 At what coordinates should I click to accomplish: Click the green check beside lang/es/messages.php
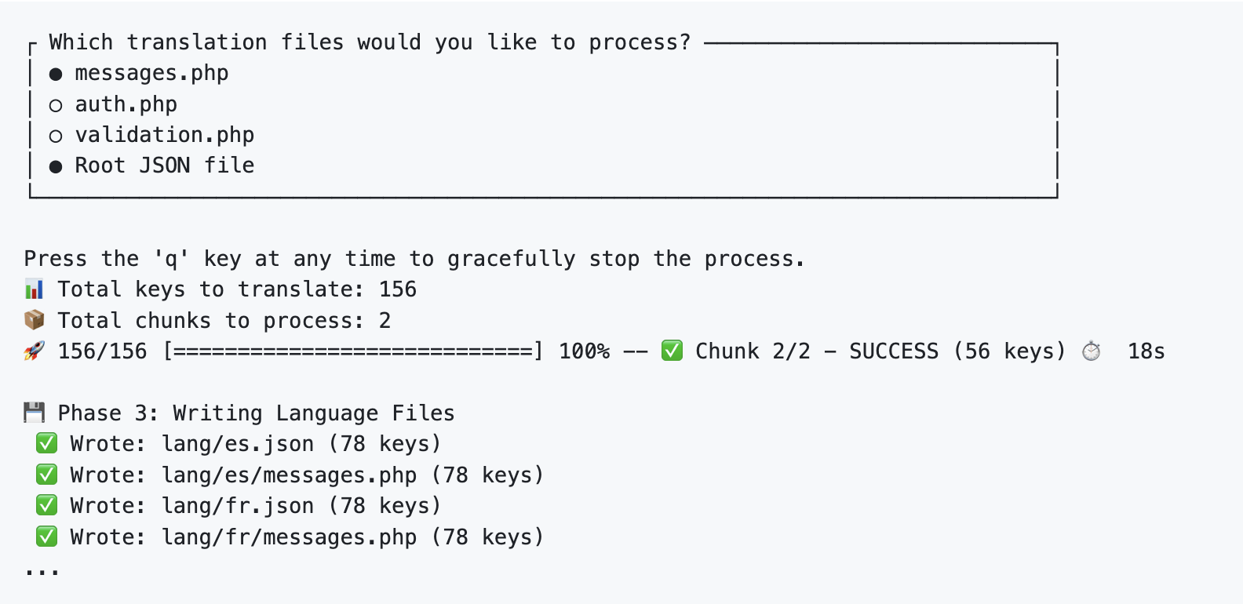(x=47, y=475)
